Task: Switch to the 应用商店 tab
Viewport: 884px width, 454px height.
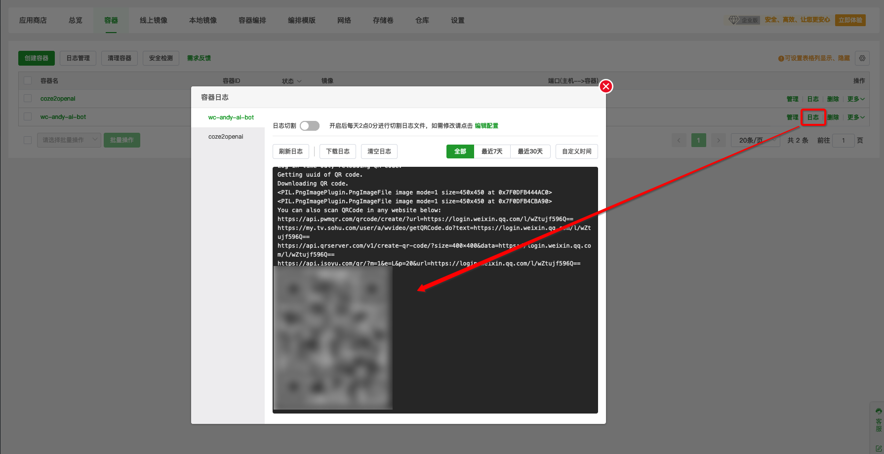Action: coord(33,20)
